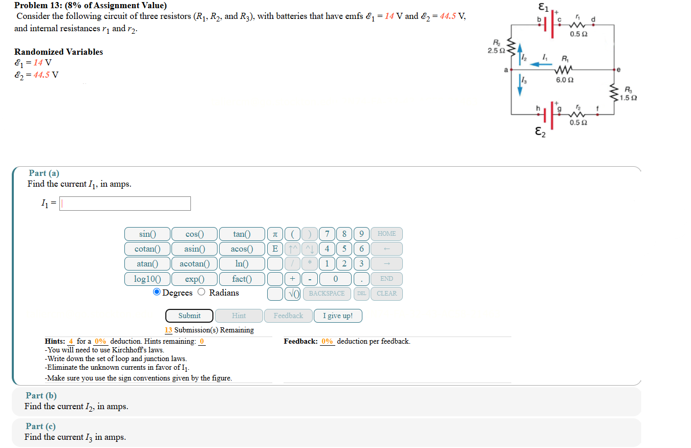Screen dimensions: 691x448
Task: Click inside the I1 answer field
Action: point(124,203)
